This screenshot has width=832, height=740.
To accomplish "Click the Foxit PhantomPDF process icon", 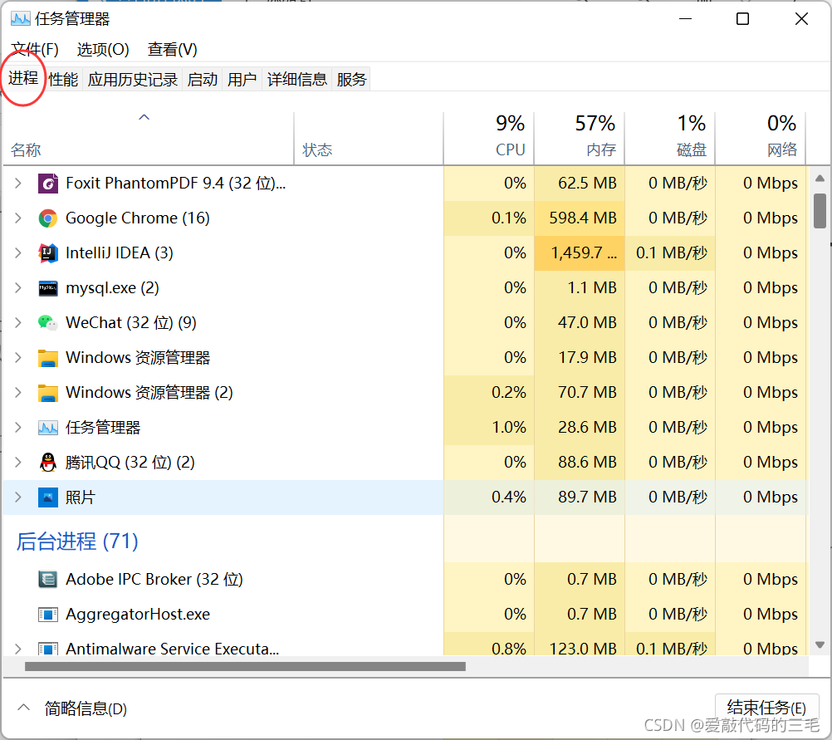I will pos(48,184).
